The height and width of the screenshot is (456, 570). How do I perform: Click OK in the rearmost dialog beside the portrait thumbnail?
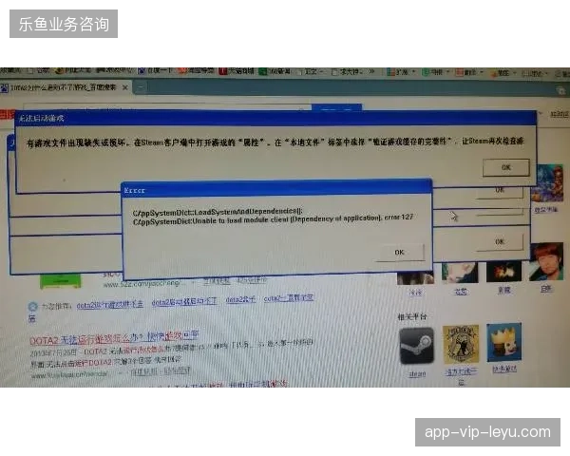(500, 241)
